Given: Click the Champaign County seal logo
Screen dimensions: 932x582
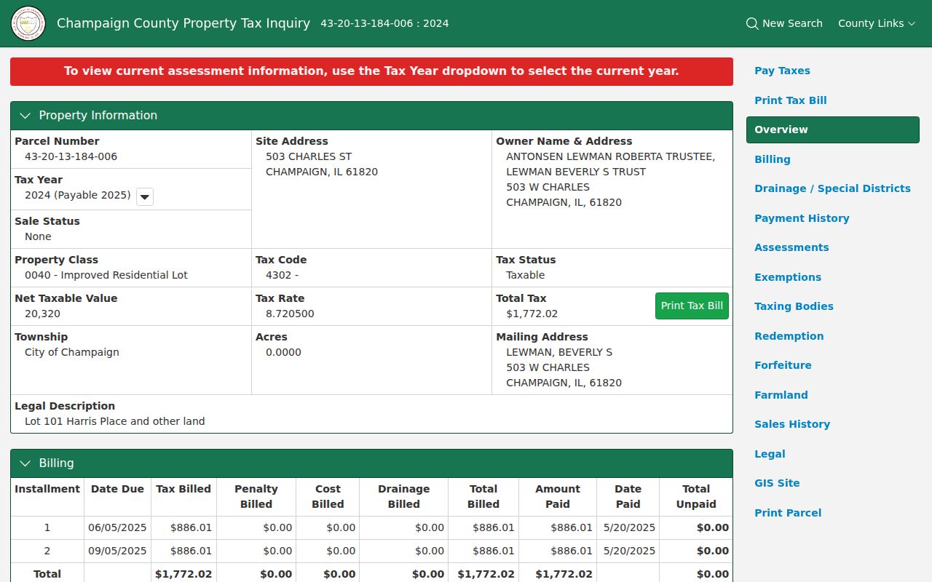Looking at the screenshot, I should pyautogui.click(x=28, y=23).
